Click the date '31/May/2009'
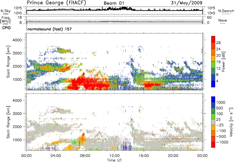The image size is (234, 162). [187, 3]
